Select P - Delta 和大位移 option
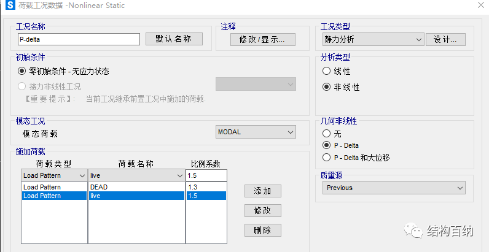 pyautogui.click(x=327, y=158)
